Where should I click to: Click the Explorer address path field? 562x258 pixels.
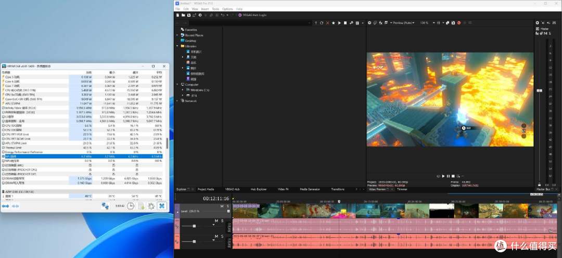(249, 23)
